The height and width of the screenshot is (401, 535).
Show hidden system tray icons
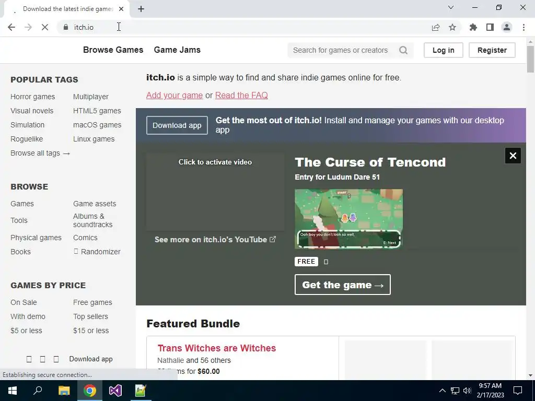click(x=442, y=391)
